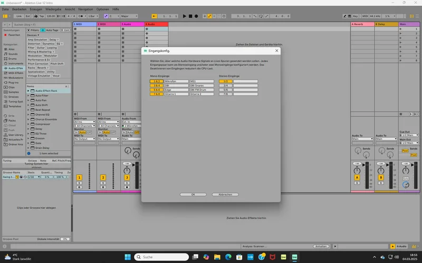Image resolution: width=422 pixels, height=263 pixels.
Task: Toggle the 7 & 8 mono inputs button
Action: 156,94
